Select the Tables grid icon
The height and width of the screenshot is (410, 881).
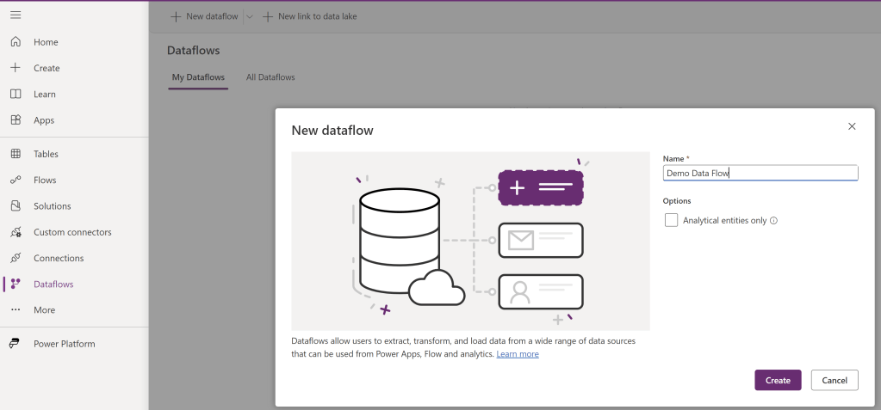16,154
